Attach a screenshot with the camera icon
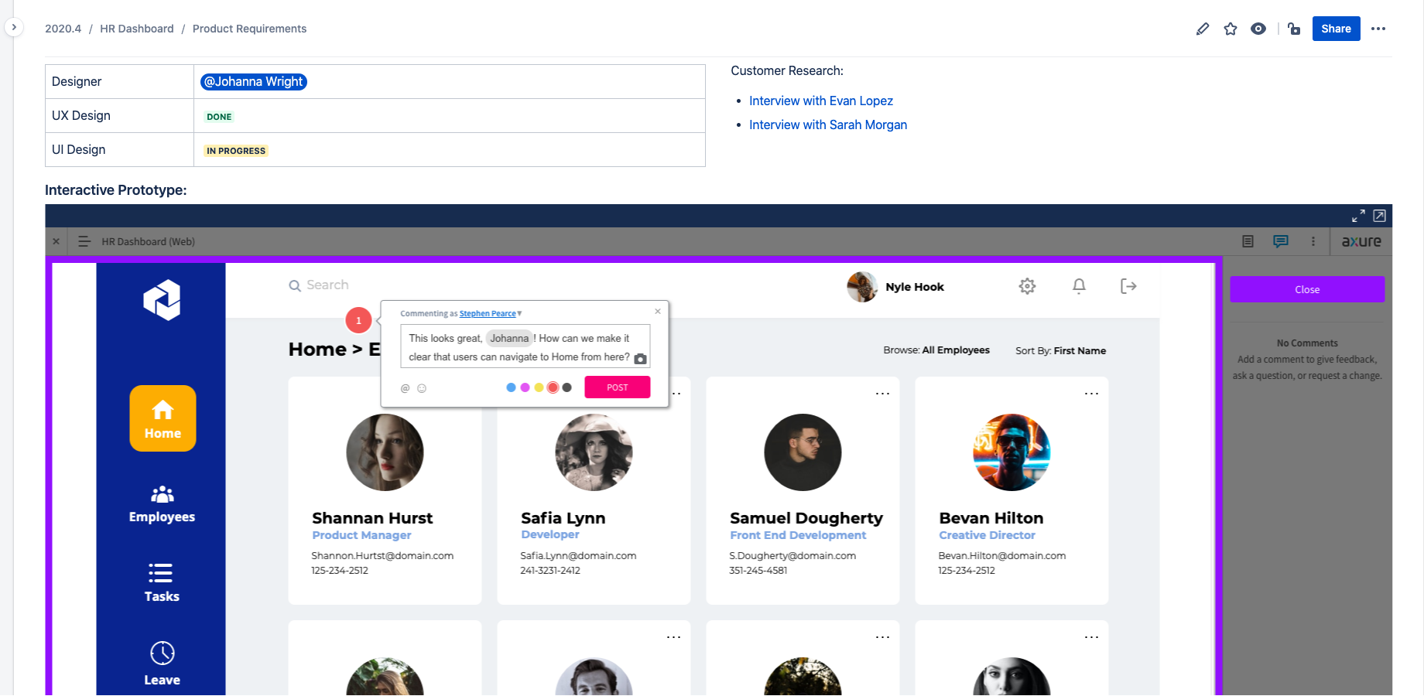 click(641, 359)
